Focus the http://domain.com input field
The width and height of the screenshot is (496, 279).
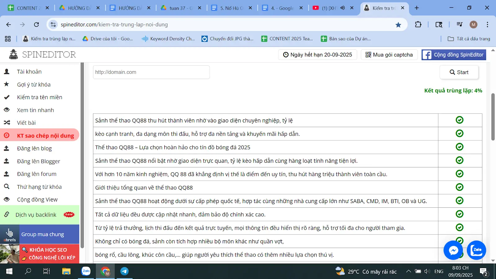coord(151,72)
